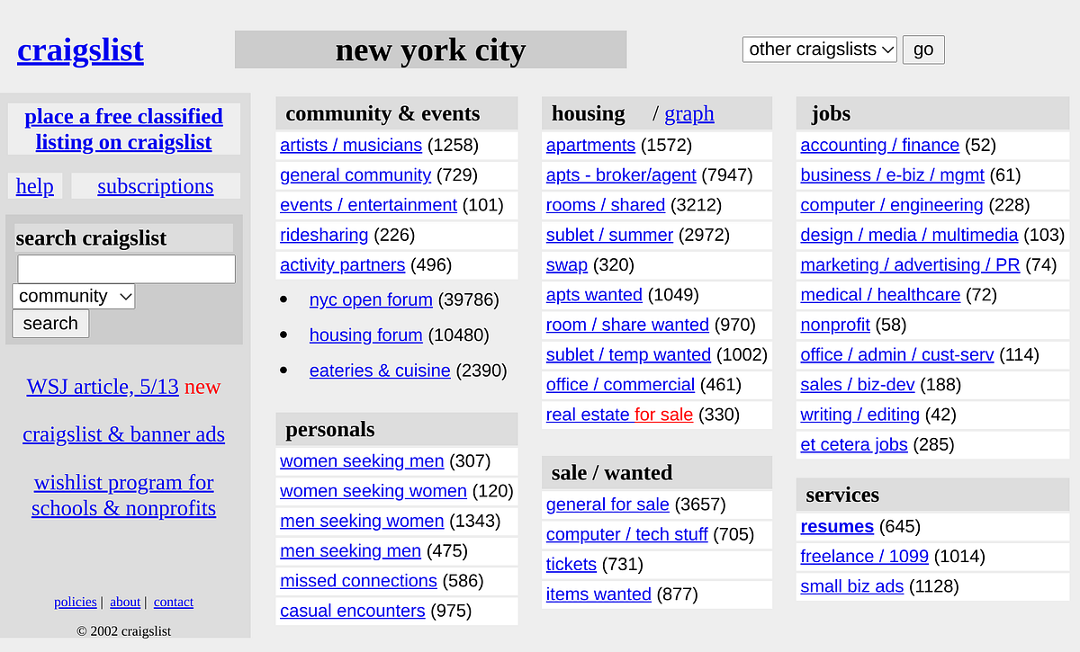
Task: Open small biz ads link
Action: click(851, 586)
